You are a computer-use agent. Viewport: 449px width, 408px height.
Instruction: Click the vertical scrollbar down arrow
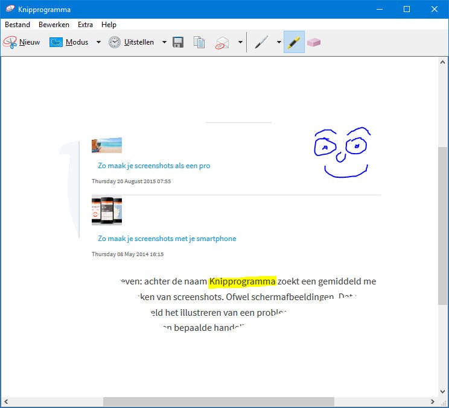443,391
